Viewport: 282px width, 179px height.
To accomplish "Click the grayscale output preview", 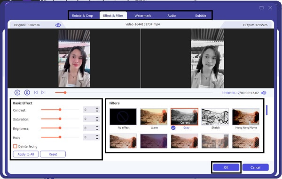I will click(207, 58).
